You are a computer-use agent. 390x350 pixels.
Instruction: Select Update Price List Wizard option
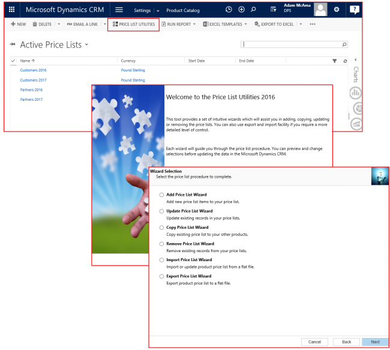click(x=161, y=211)
